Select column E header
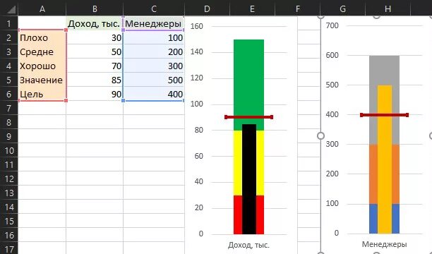The height and width of the screenshot is (254, 432). coord(252,9)
